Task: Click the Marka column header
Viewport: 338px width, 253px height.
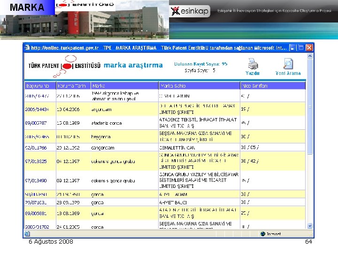Action: click(x=124, y=86)
